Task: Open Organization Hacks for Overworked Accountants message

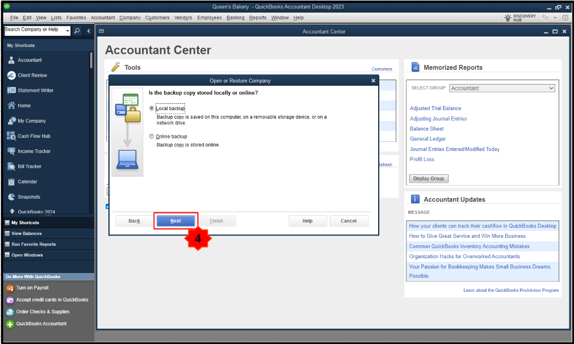Action: pos(464,257)
